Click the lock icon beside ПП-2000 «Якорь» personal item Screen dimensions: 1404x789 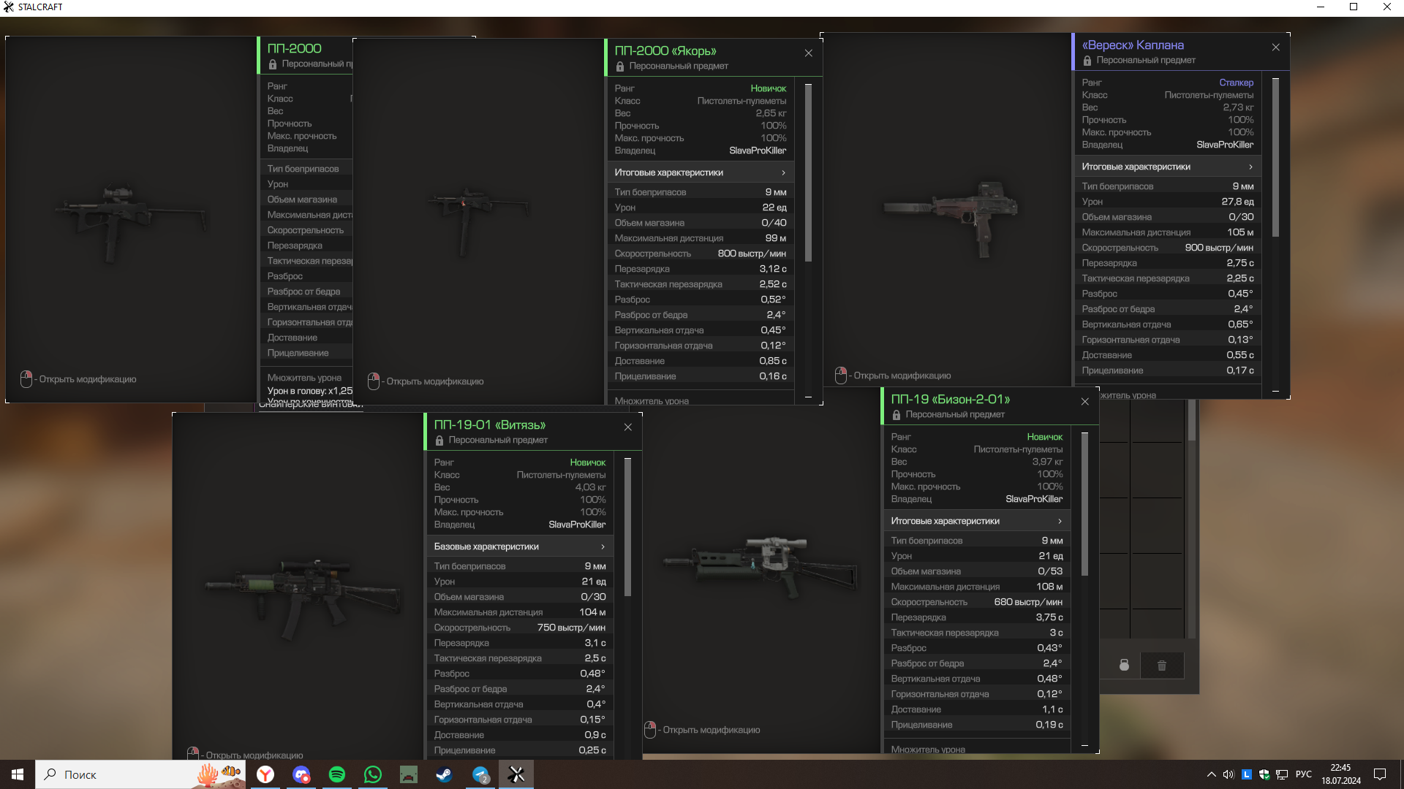(x=620, y=66)
